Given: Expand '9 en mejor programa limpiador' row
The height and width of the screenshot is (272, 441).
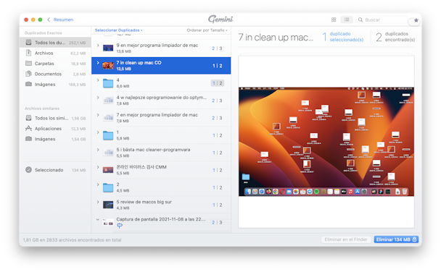Looking at the screenshot, I should [x=98, y=45].
